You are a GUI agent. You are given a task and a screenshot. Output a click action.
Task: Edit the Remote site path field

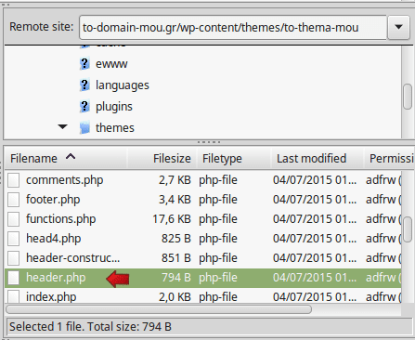[x=233, y=27]
